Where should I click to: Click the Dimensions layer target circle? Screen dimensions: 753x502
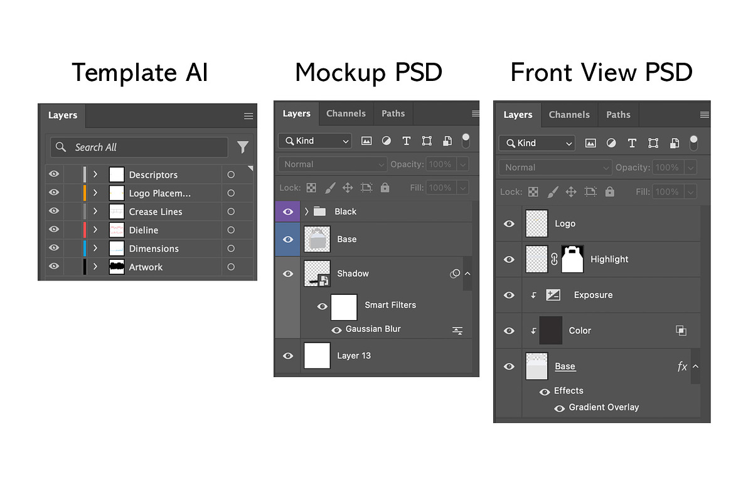click(231, 248)
